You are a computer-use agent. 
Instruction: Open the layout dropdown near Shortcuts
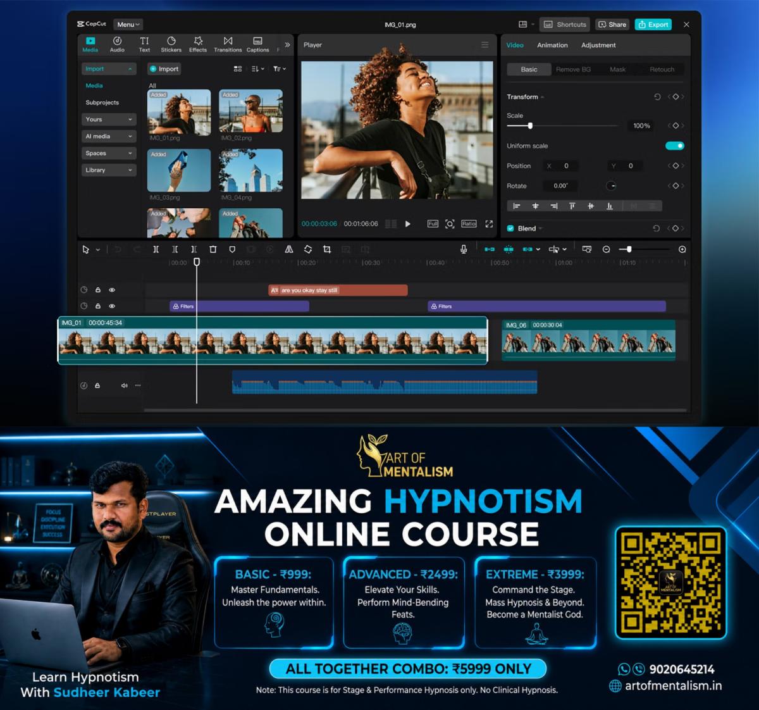[526, 25]
